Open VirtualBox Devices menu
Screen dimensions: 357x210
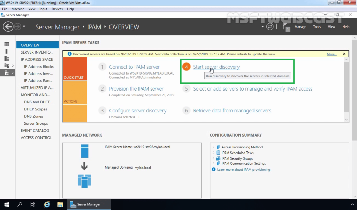pos(57,9)
